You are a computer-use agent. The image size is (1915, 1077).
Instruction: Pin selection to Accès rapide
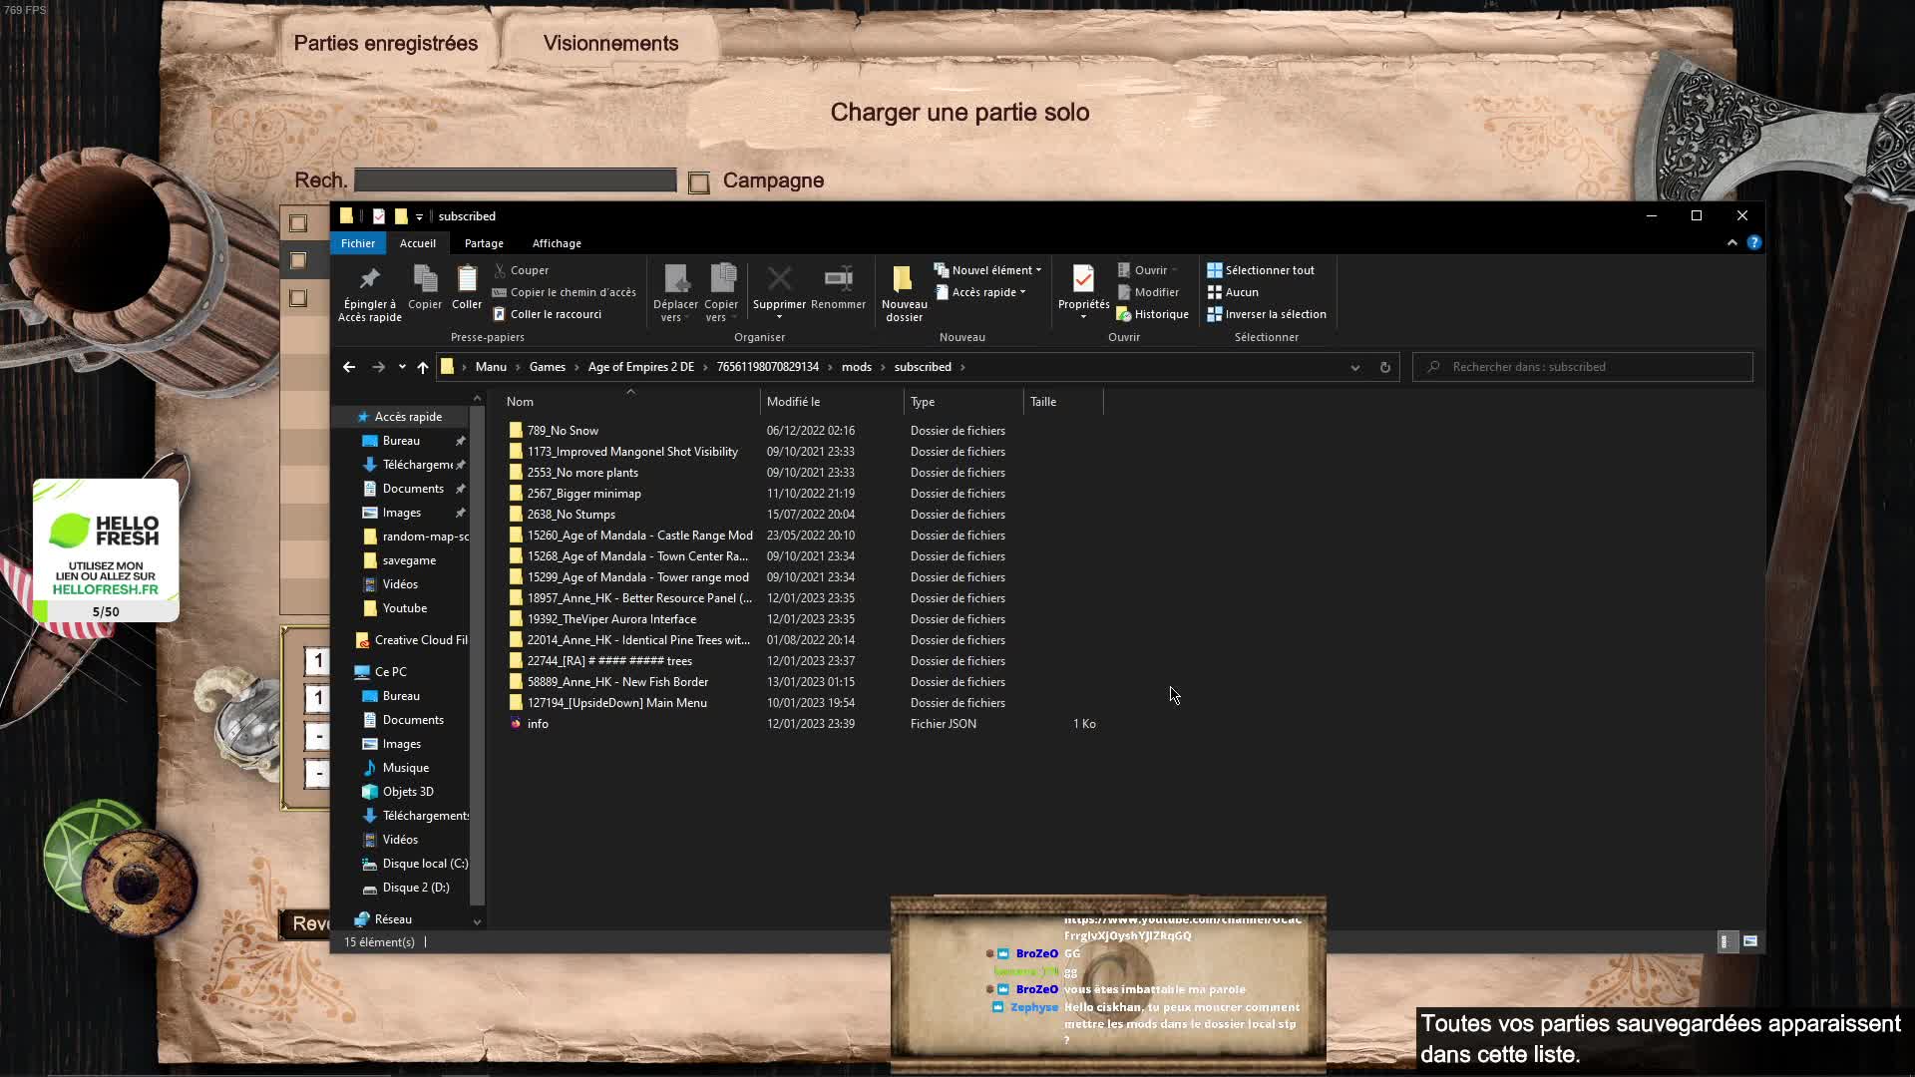coord(369,293)
